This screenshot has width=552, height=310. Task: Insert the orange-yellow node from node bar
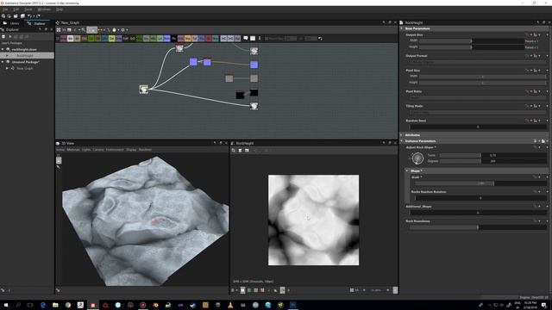188,38
